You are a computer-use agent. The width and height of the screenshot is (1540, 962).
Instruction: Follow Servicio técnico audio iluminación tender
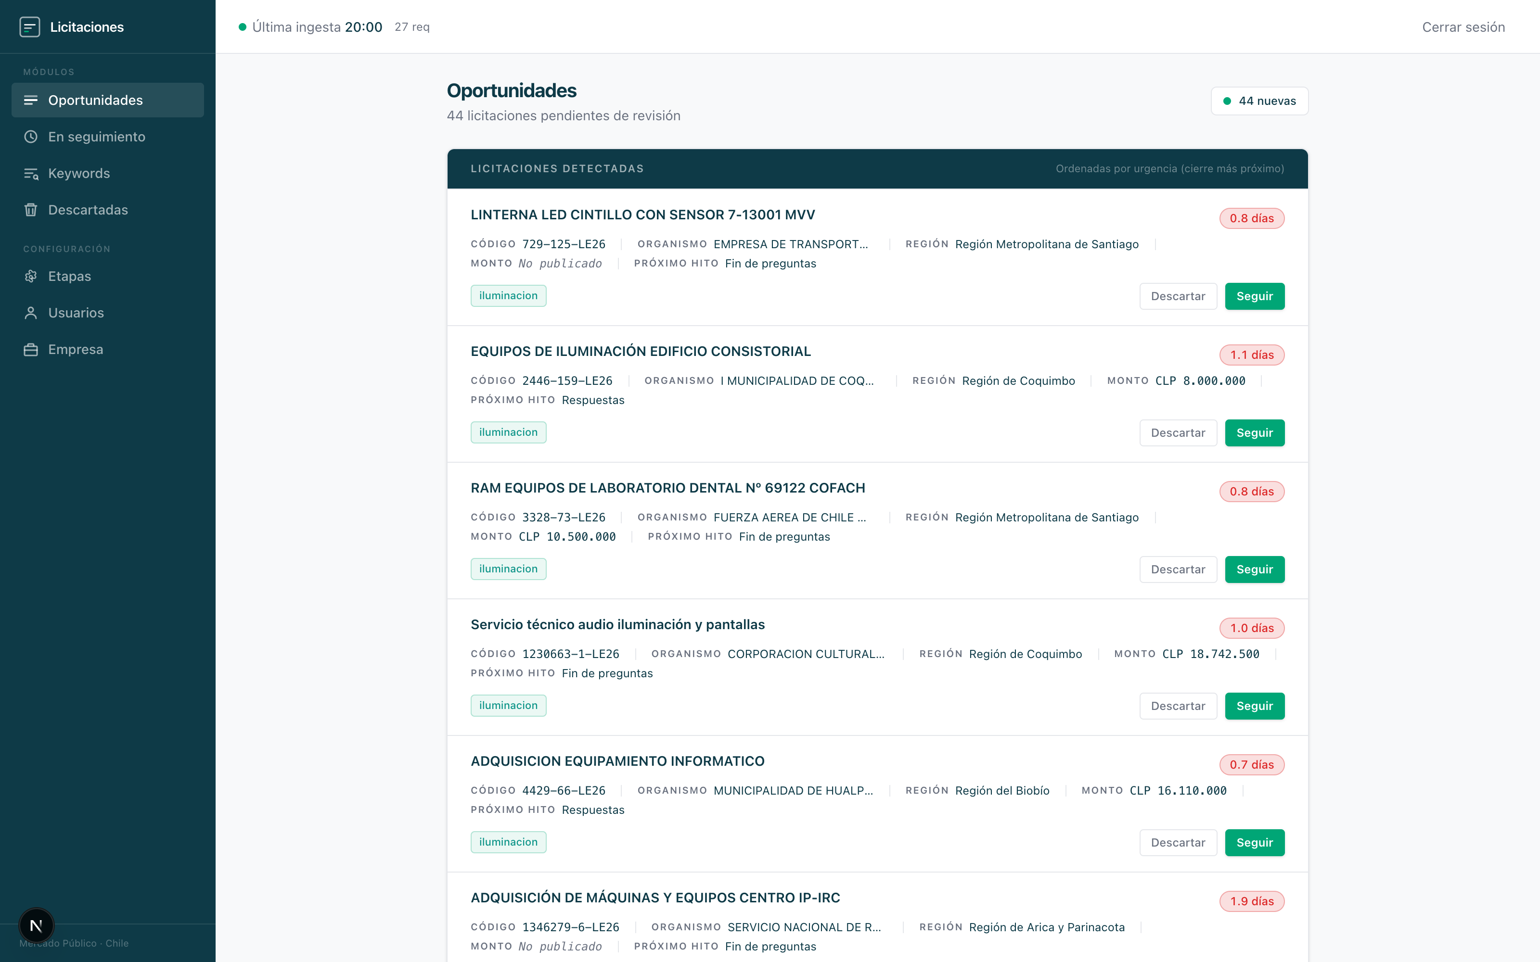(x=1254, y=706)
